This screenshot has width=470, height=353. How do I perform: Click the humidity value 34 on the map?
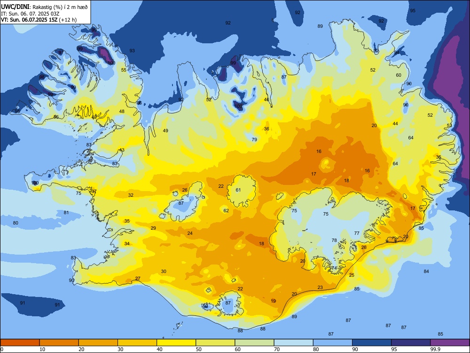pyautogui.click(x=127, y=243)
